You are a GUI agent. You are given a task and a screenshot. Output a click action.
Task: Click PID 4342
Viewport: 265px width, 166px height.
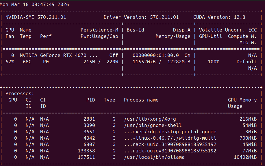pos(89,138)
